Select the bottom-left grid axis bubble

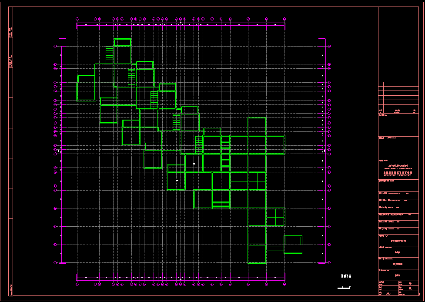tap(77, 284)
